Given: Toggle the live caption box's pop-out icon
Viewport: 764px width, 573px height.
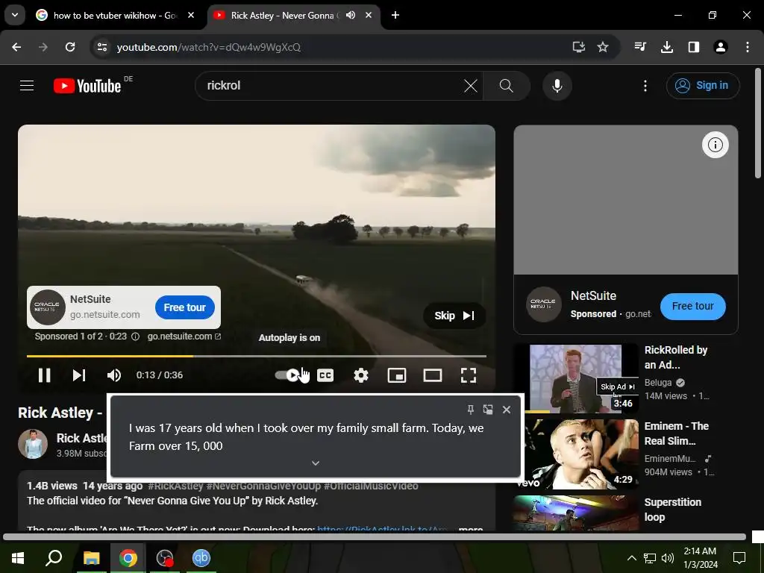Looking at the screenshot, I should pos(488,410).
